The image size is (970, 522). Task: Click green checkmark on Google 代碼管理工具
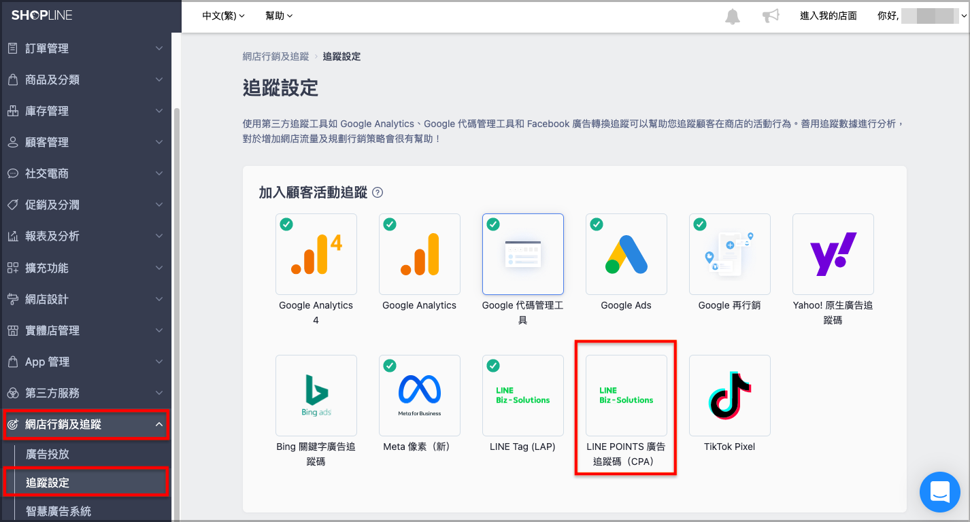pos(493,224)
